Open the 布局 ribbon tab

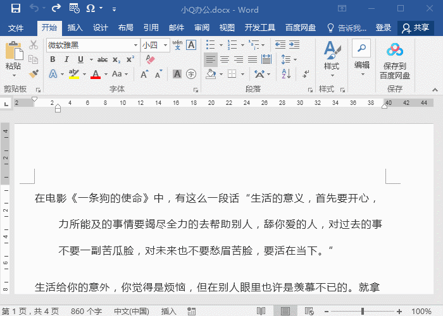pyautogui.click(x=125, y=28)
